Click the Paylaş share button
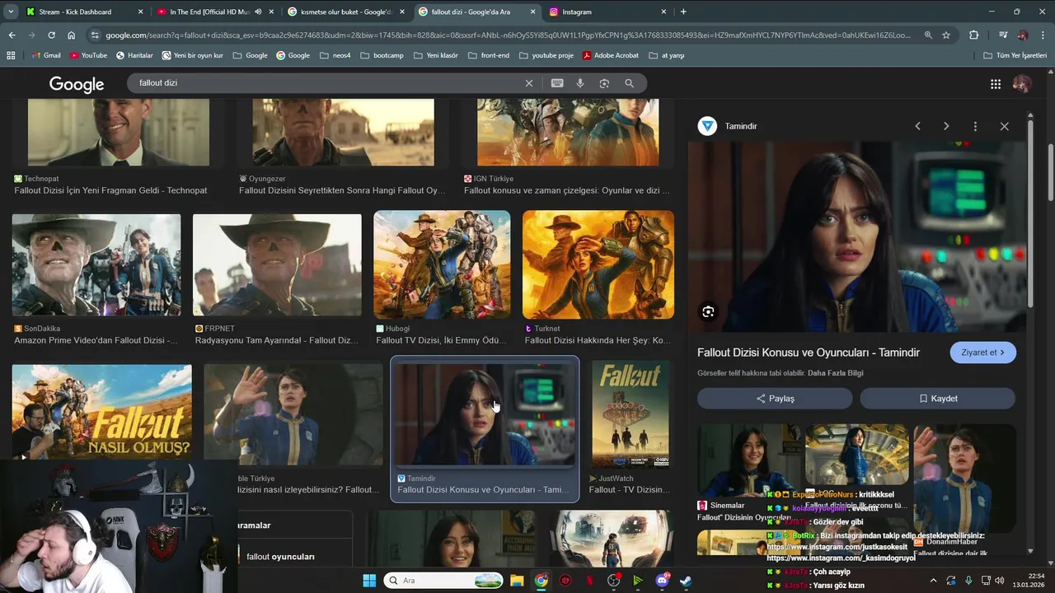The width and height of the screenshot is (1055, 593). 775,399
